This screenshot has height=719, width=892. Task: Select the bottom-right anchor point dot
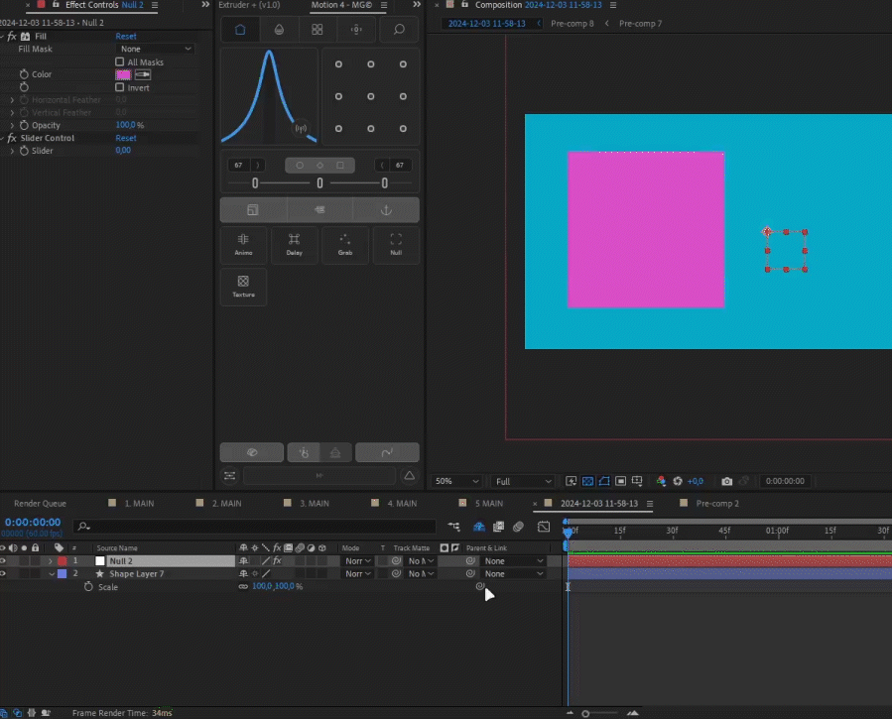click(403, 129)
